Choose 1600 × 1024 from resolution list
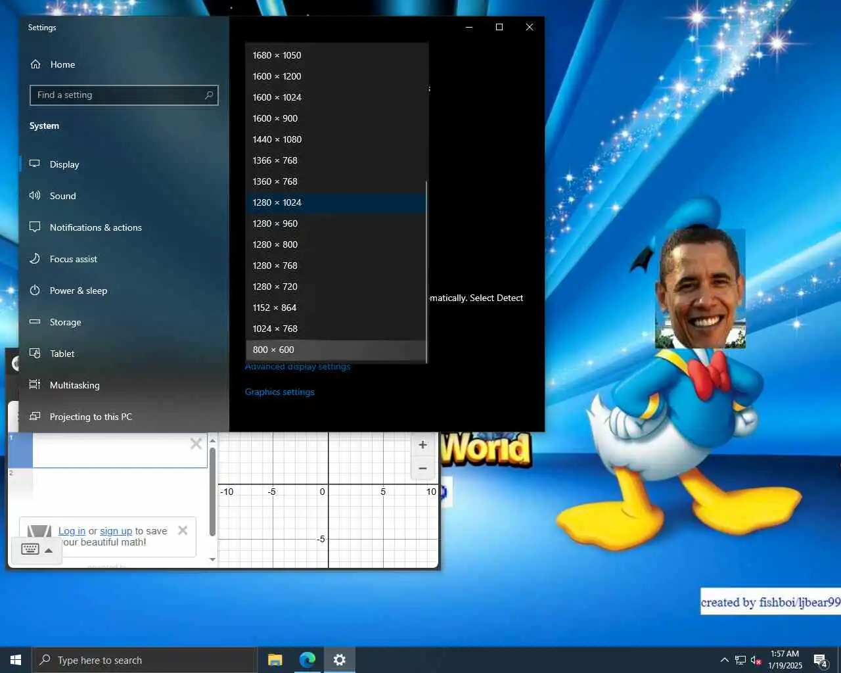This screenshot has width=841, height=673. pyautogui.click(x=336, y=97)
